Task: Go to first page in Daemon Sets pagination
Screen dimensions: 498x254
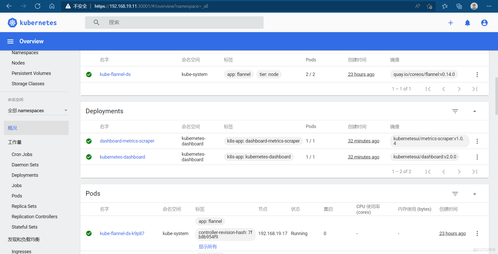Action: coord(428,89)
